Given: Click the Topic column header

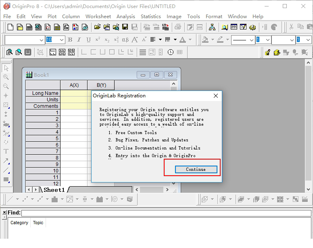Looking at the screenshot, I should coord(38,223).
